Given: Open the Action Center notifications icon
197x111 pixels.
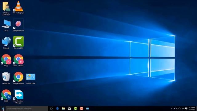Looking at the screenshot, I should click(x=186, y=109).
